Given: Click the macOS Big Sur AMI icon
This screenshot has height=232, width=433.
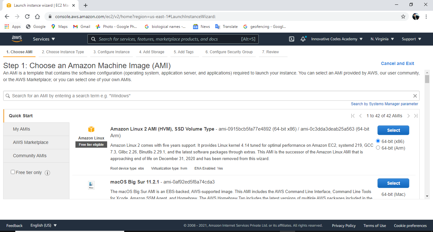Looking at the screenshot, I should (91, 185).
